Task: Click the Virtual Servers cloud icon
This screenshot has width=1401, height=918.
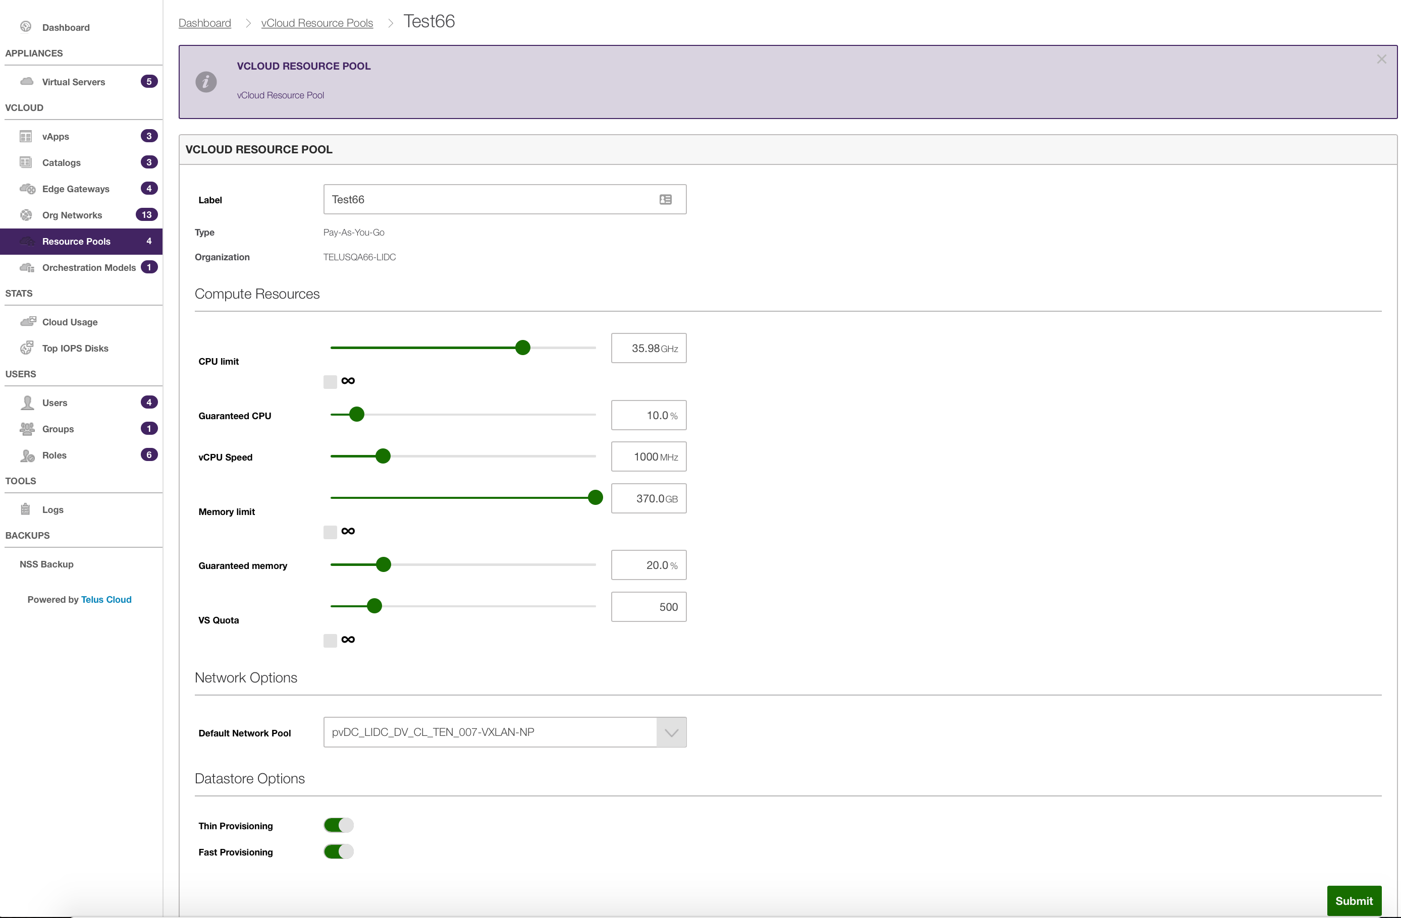Action: pos(26,81)
